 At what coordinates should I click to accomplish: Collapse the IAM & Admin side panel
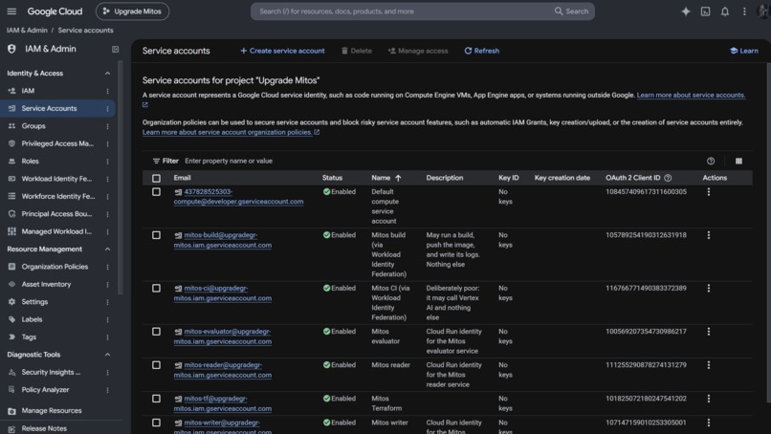[115, 49]
